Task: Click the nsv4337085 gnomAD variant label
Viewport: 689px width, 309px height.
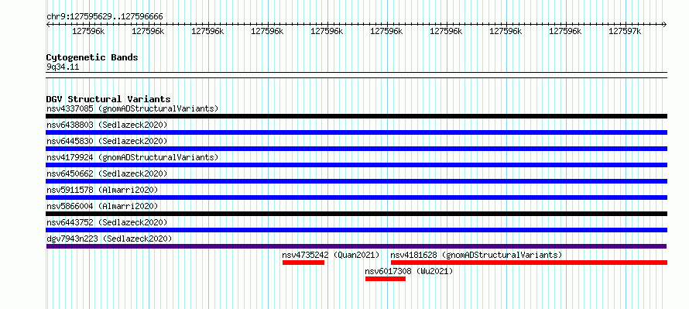Action: tap(132, 108)
